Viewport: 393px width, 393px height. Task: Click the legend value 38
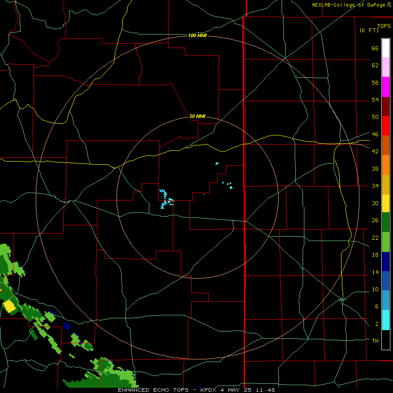[375, 169]
